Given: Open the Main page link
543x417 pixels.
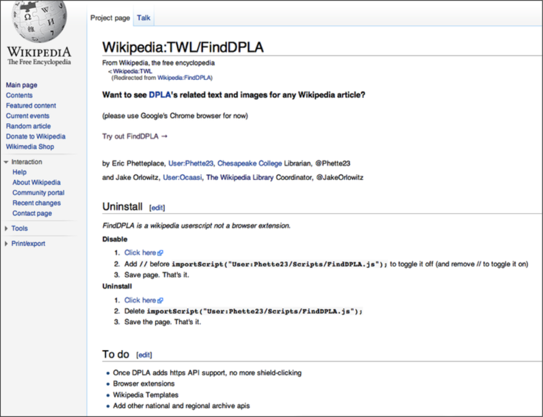Looking at the screenshot, I should tap(21, 85).
